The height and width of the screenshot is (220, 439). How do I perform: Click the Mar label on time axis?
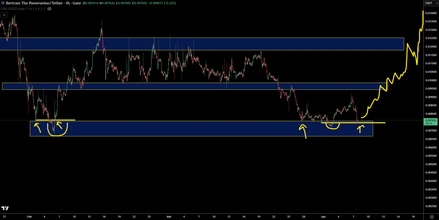(169, 216)
